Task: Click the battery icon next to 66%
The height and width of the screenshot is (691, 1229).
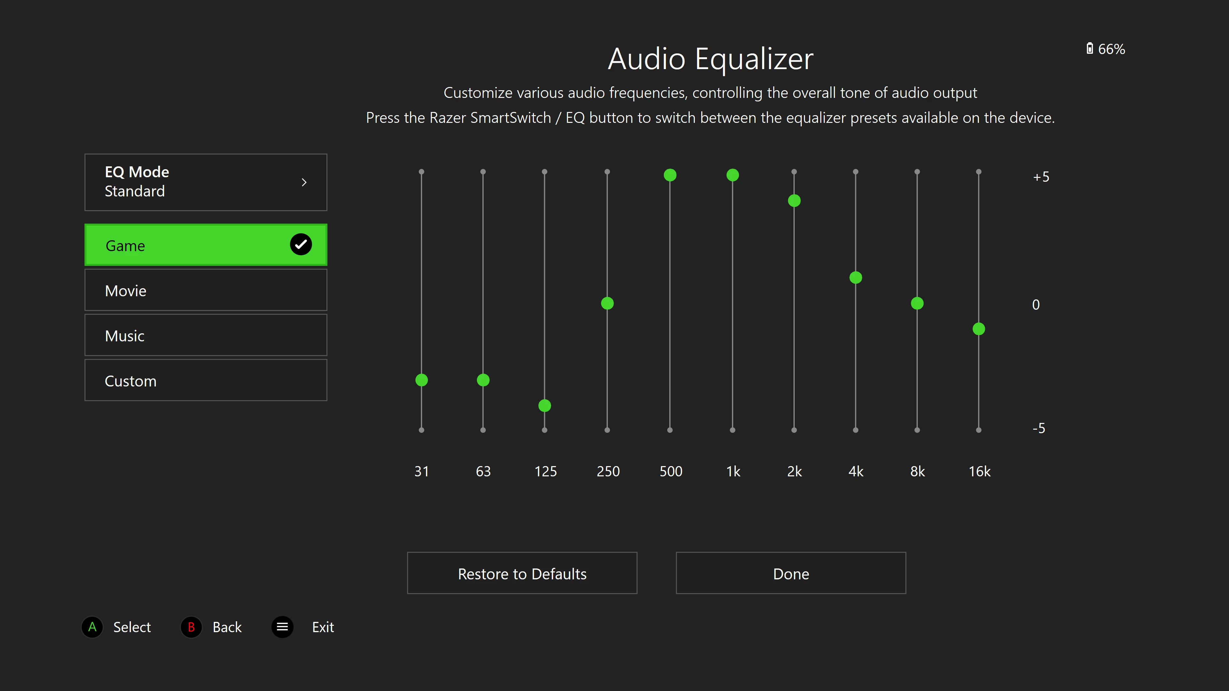Action: 1090,49
